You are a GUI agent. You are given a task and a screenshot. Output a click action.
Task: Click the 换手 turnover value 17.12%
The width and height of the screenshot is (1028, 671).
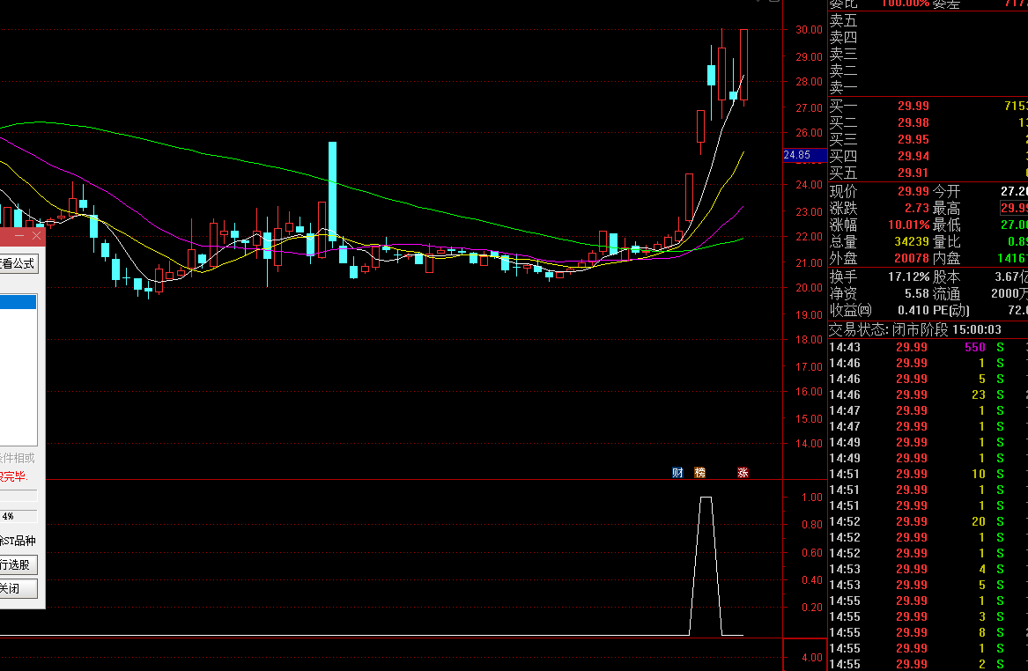[x=909, y=277]
